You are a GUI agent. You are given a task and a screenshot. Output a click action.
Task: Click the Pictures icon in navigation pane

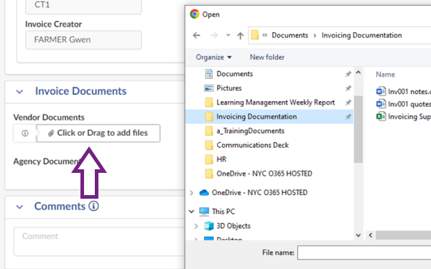click(x=209, y=88)
